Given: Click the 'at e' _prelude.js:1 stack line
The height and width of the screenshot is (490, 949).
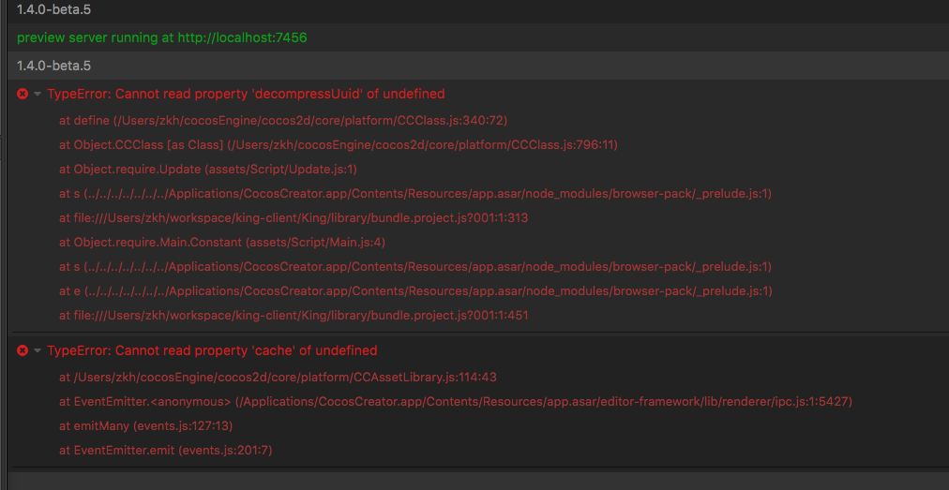Looking at the screenshot, I should click(414, 290).
